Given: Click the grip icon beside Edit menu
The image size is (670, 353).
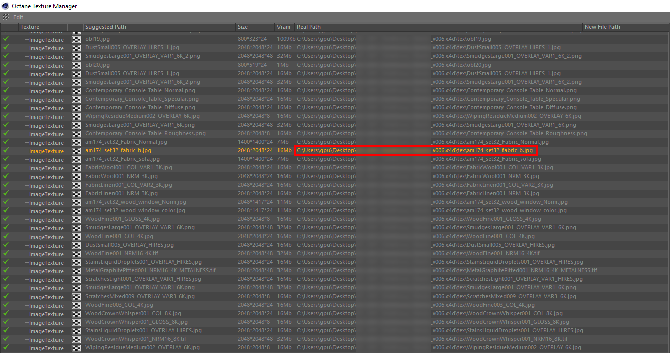Looking at the screenshot, I should coord(6,17).
